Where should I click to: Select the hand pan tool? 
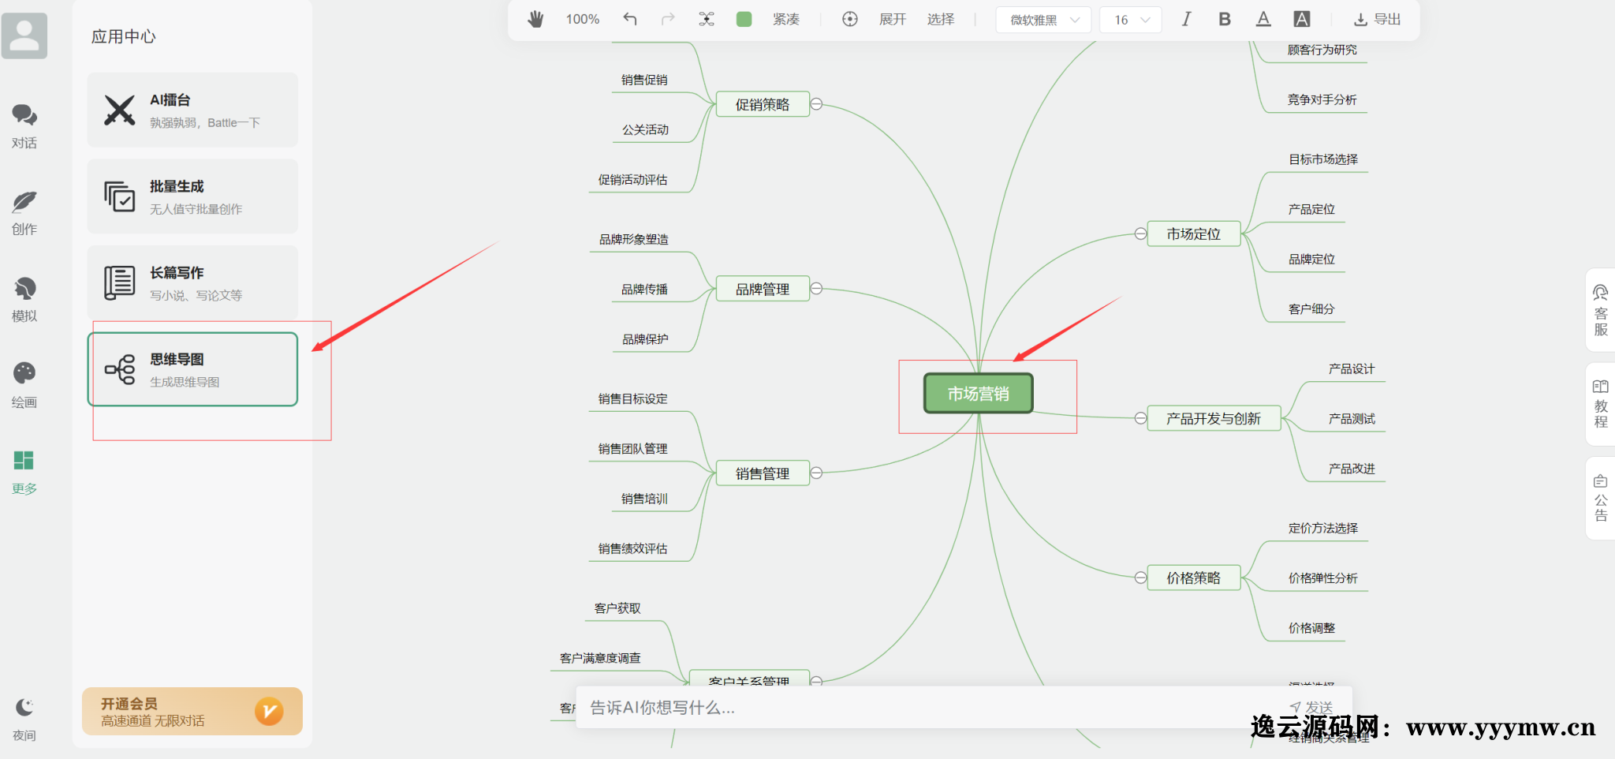click(535, 19)
